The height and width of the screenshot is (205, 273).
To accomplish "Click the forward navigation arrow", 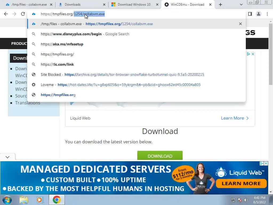I will (x=14, y=14).
